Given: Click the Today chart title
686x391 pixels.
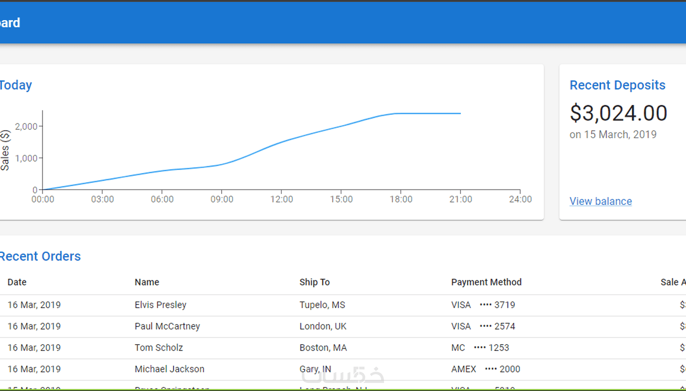Looking at the screenshot, I should click(x=16, y=85).
